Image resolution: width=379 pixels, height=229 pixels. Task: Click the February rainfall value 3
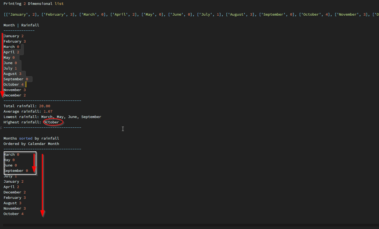pyautogui.click(x=25, y=41)
